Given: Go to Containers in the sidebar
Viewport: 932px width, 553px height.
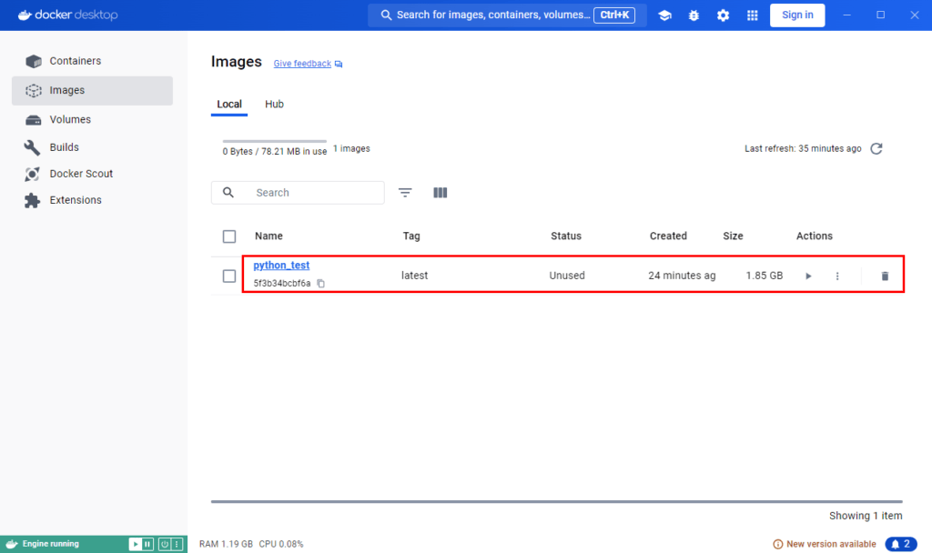Looking at the screenshot, I should [x=76, y=61].
